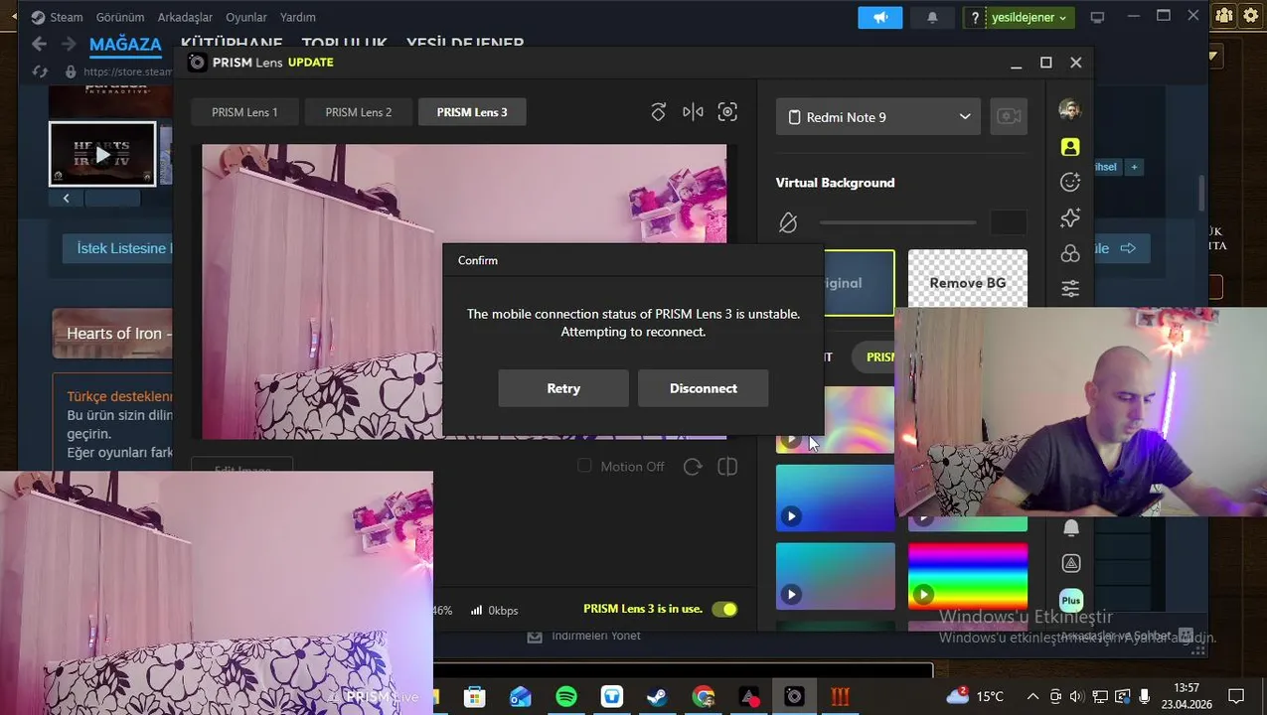The width and height of the screenshot is (1267, 715).
Task: Click the disabled camera icon beside Redmi Note 9
Action: click(1009, 116)
